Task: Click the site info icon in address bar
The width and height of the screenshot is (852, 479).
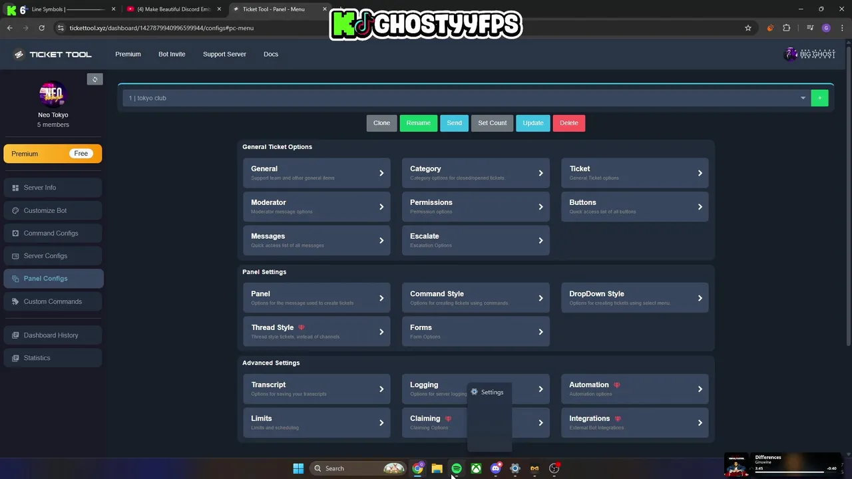Action: [61, 28]
